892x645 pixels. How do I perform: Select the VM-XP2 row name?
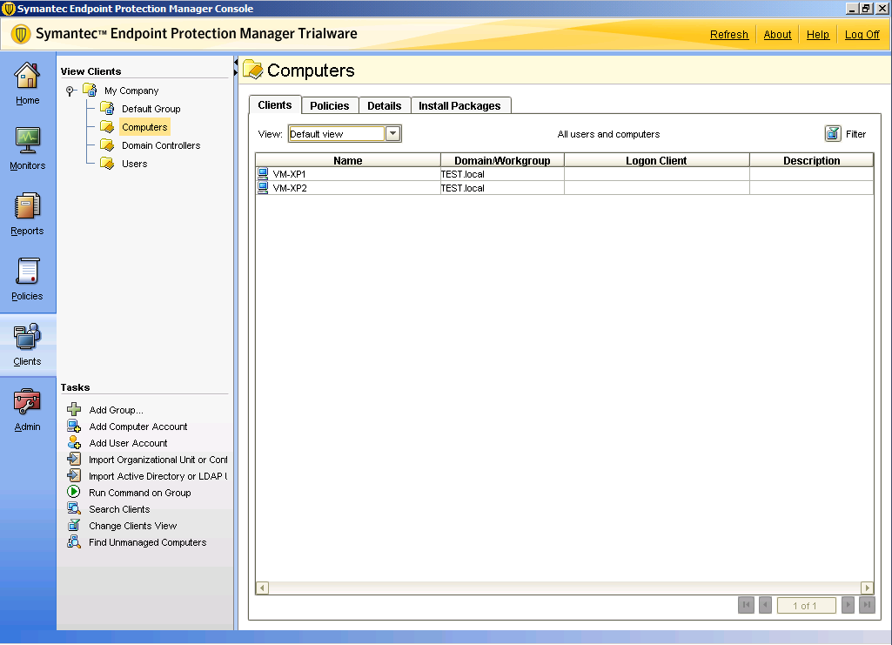(x=290, y=188)
